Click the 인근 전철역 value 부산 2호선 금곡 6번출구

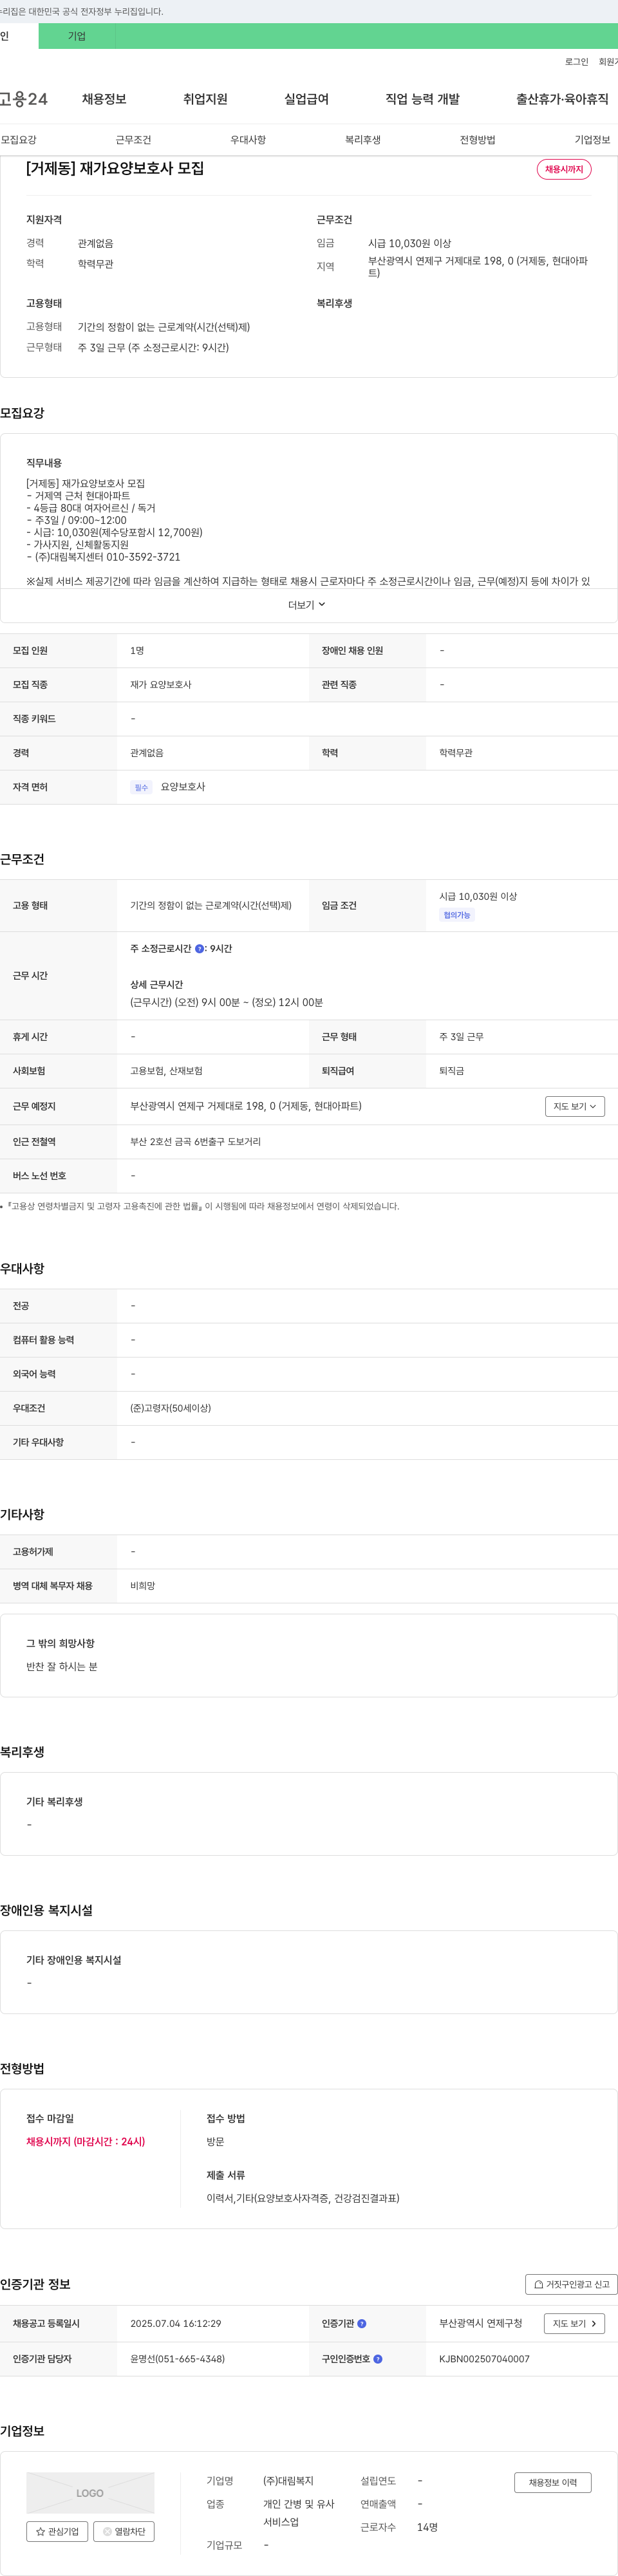pyautogui.click(x=195, y=1141)
